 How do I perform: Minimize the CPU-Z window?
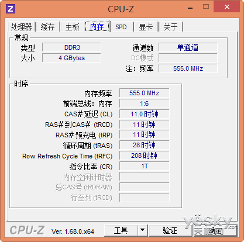click(190, 8)
